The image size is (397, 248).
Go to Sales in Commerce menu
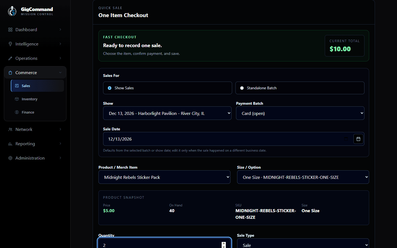click(x=37, y=86)
